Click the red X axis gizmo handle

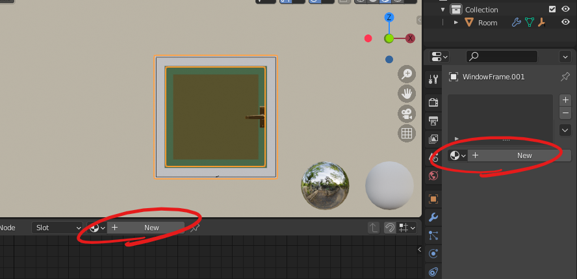[410, 38]
